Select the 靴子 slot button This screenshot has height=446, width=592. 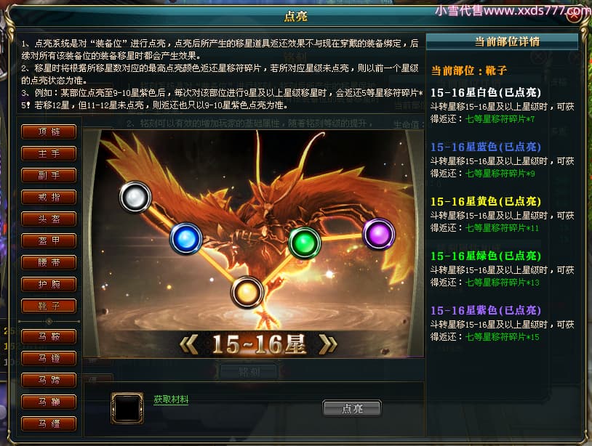click(x=49, y=306)
